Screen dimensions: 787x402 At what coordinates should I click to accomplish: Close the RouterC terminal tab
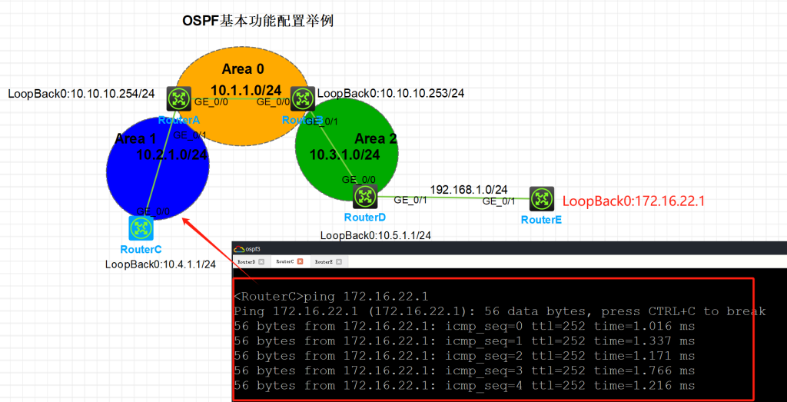tap(301, 262)
